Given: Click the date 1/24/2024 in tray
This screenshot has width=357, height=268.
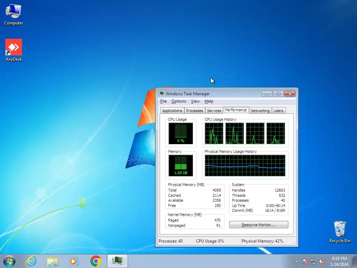Looking at the screenshot, I should click(339, 265).
